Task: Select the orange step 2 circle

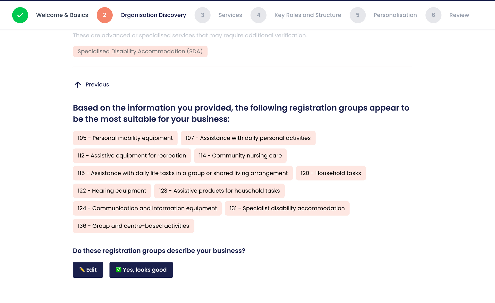Action: tap(105, 15)
